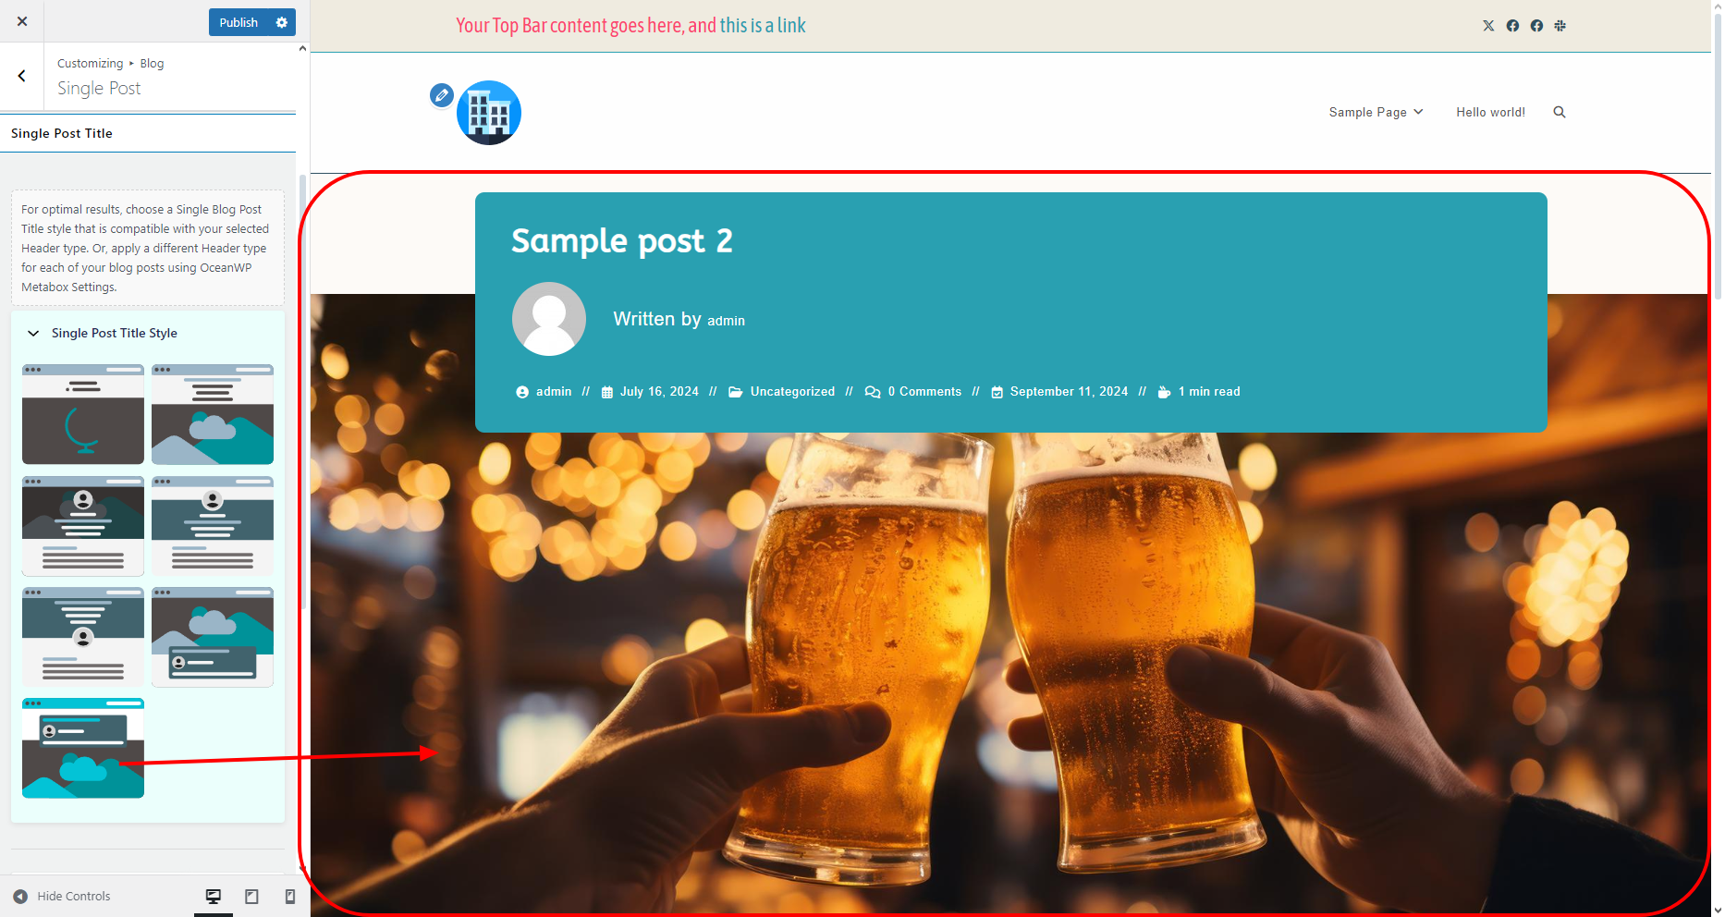This screenshot has width=1725, height=917.
Task: Switch to desktop preview device icon
Action: tap(214, 897)
